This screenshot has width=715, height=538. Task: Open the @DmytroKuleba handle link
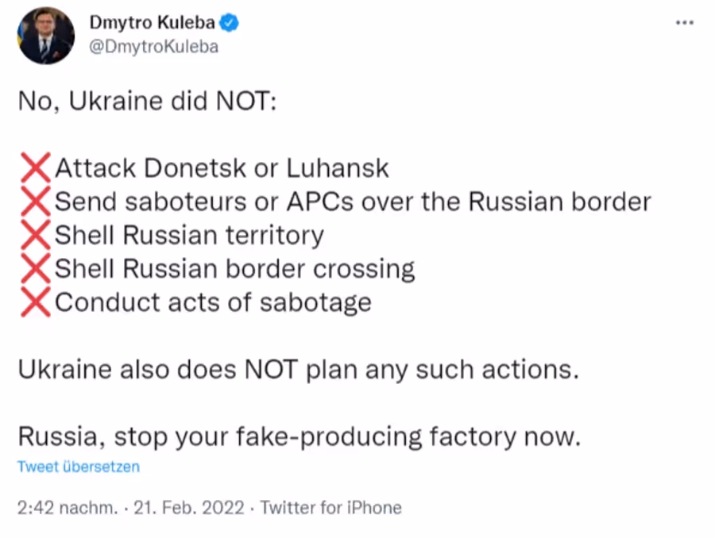pos(153,47)
